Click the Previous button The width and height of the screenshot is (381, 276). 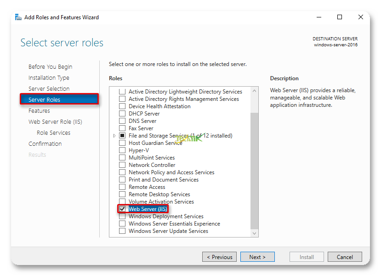tap(219, 257)
